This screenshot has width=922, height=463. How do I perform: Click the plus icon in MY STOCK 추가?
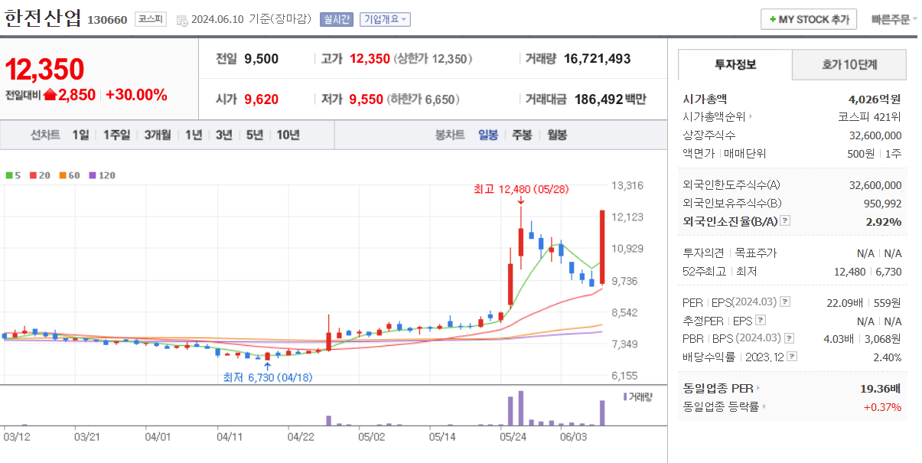click(x=773, y=19)
